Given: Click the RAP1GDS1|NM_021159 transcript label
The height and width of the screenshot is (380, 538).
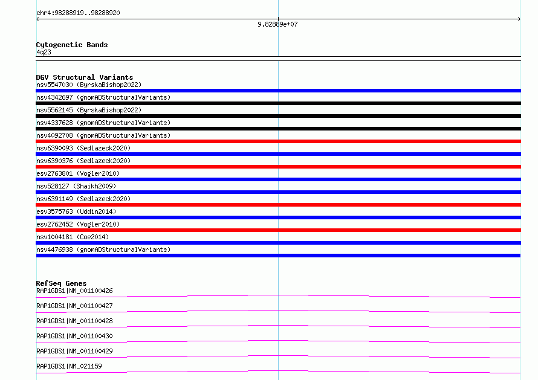Looking at the screenshot, I should click(69, 366).
